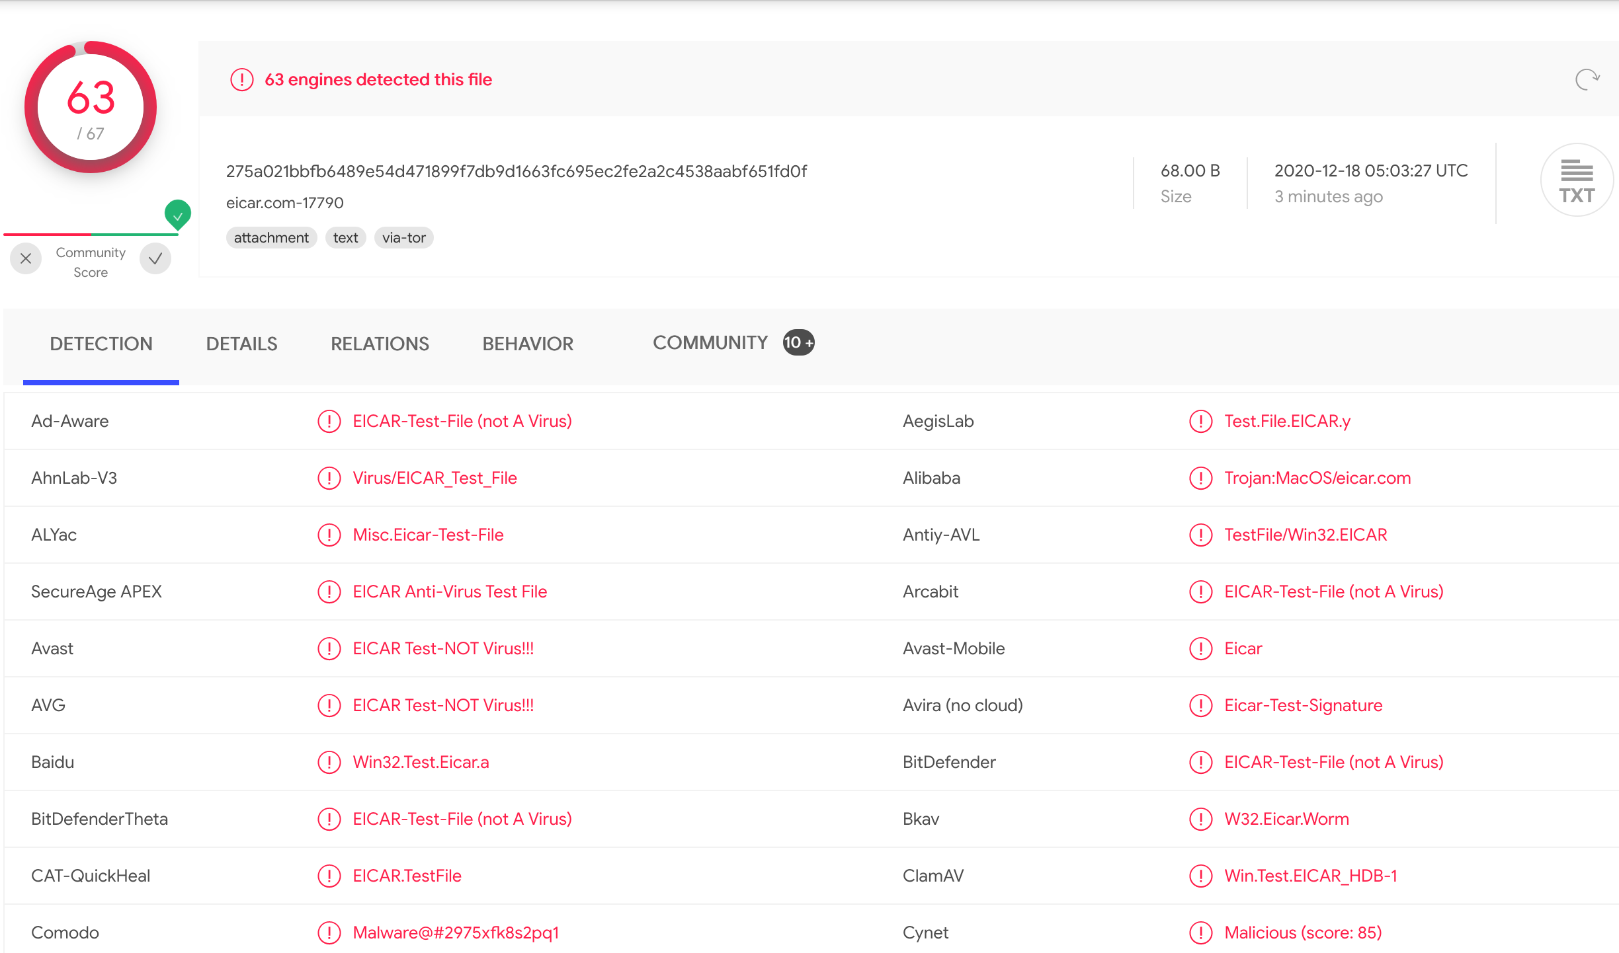Click Trojan:MacOS/eicar.com detection result
The image size is (1619, 953).
coord(1317,478)
